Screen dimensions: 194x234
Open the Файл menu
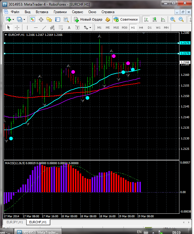point(15,12)
